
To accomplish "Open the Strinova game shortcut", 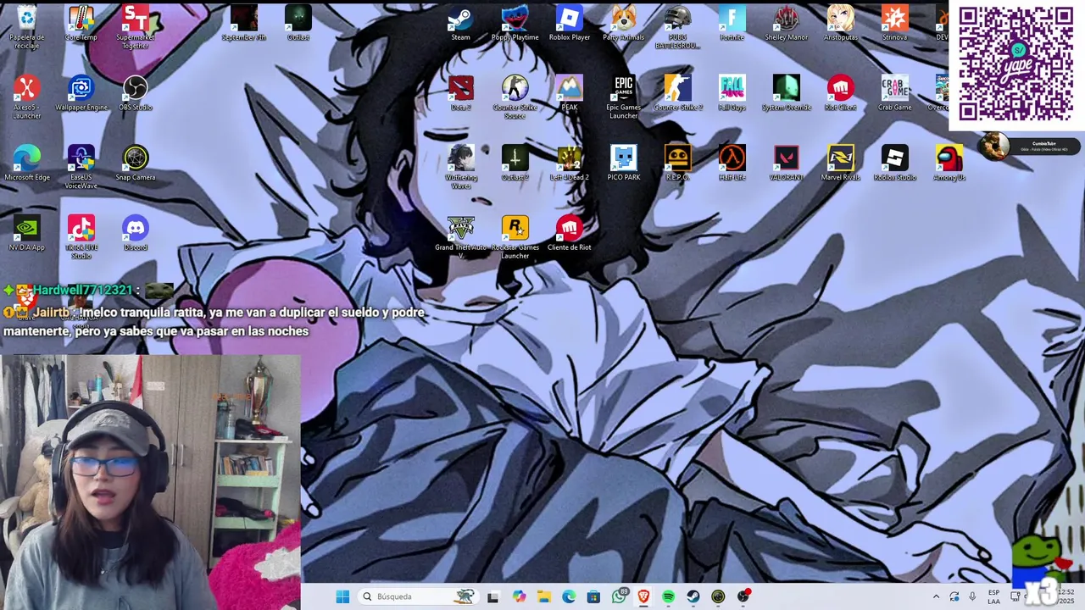I will click(894, 24).
